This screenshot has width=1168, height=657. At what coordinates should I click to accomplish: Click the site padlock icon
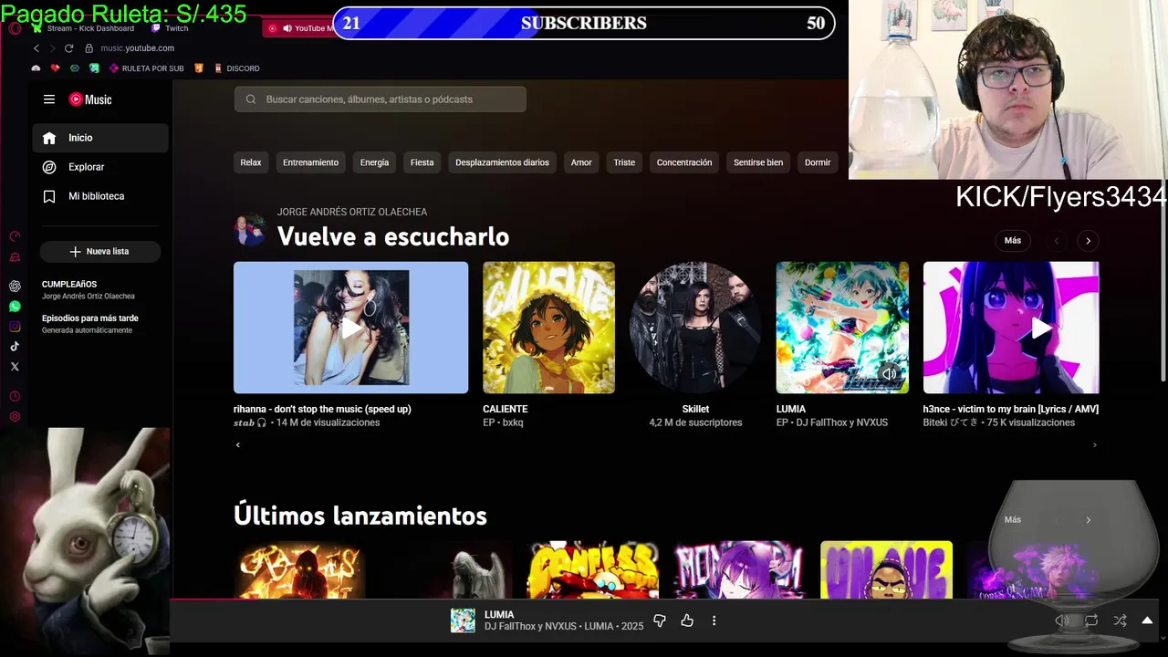(x=89, y=48)
